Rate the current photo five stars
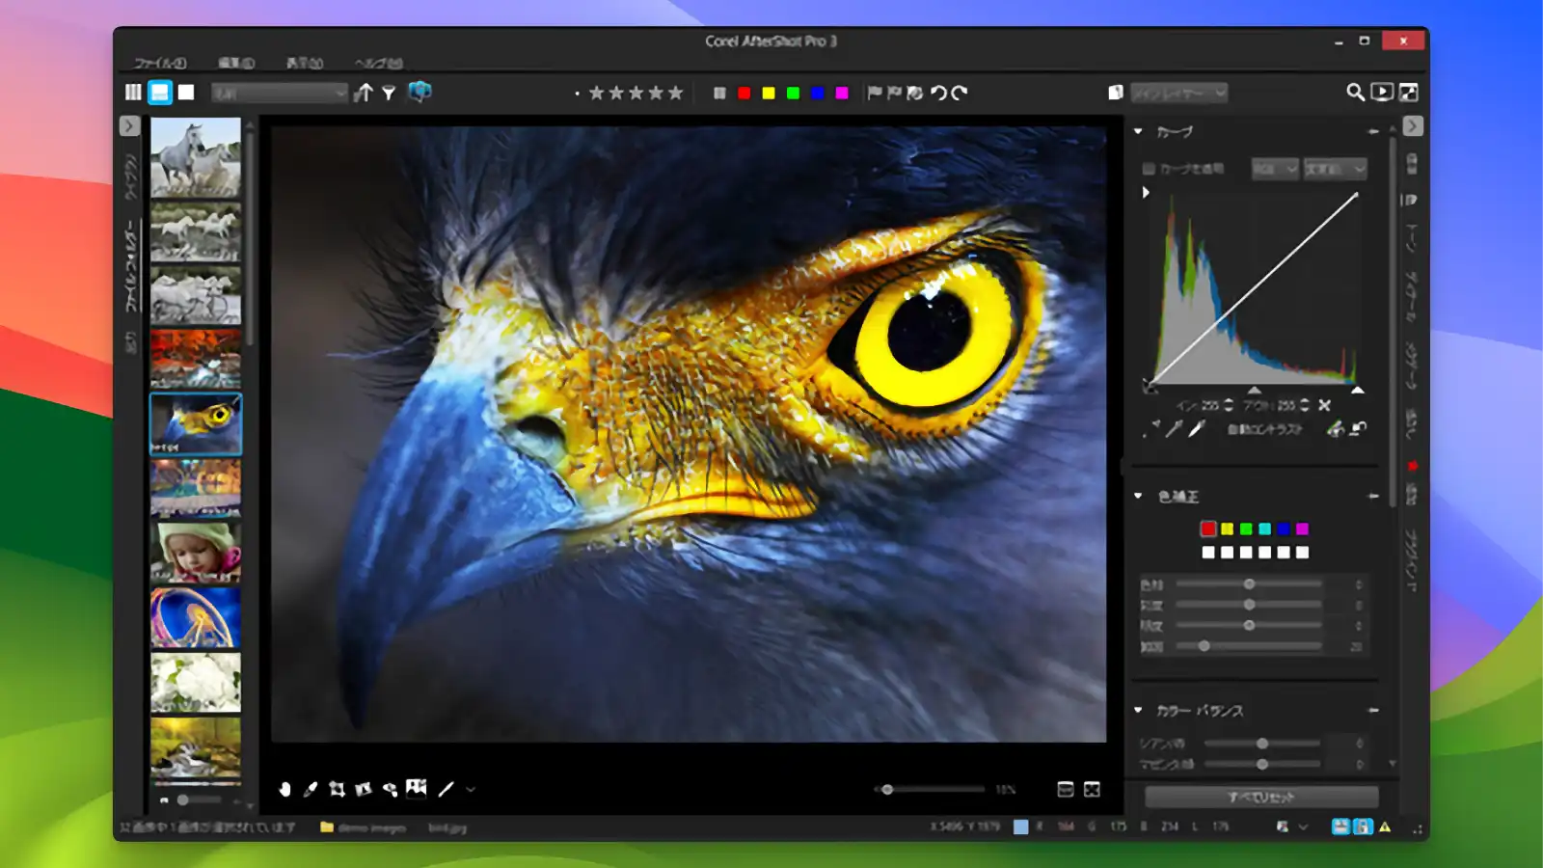Screen dimensions: 1543x868 [675, 93]
